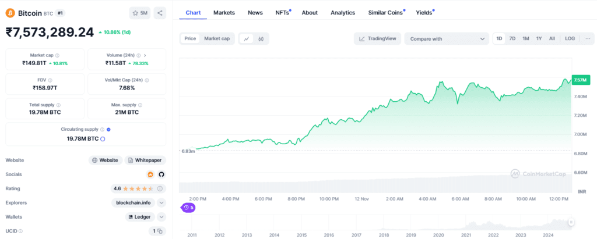The width and height of the screenshot is (597, 239).
Task: Open the Reddit social link
Action: pos(151,174)
